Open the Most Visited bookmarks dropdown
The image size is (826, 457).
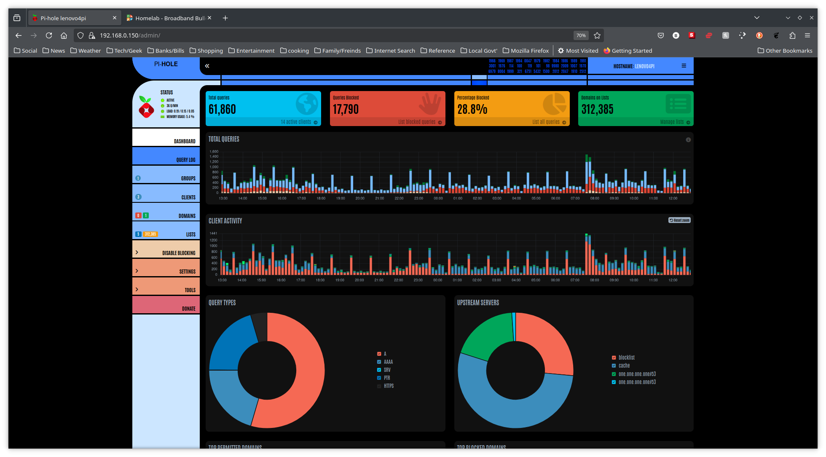click(x=578, y=51)
